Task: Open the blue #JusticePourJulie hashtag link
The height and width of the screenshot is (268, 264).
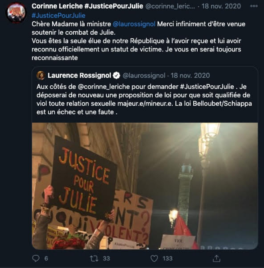Action: click(58, 16)
